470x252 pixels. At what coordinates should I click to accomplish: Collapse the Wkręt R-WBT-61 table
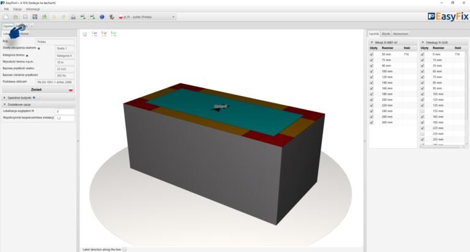(x=372, y=43)
